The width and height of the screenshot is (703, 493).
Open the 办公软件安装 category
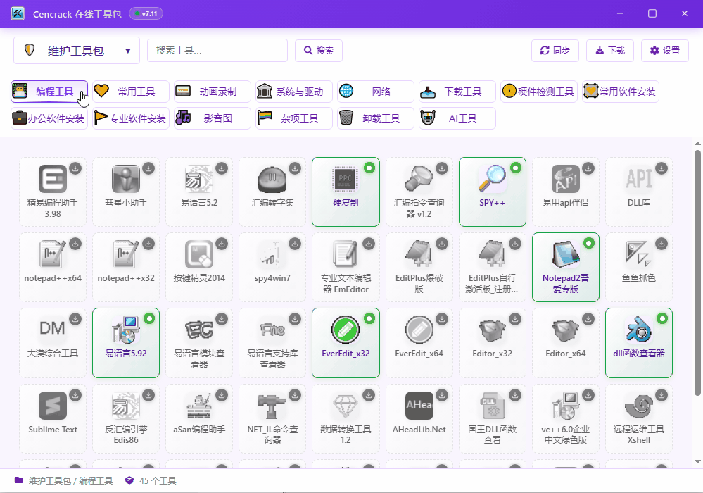49,118
